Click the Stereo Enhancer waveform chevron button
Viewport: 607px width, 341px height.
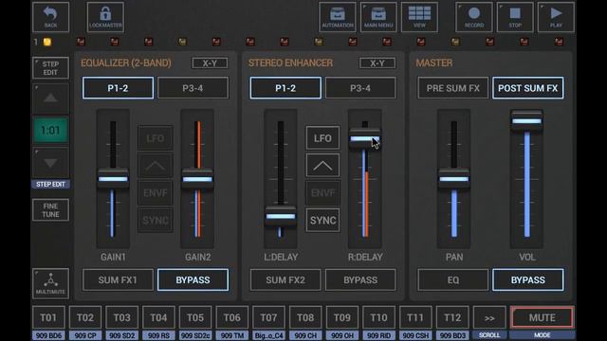pyautogui.click(x=322, y=166)
